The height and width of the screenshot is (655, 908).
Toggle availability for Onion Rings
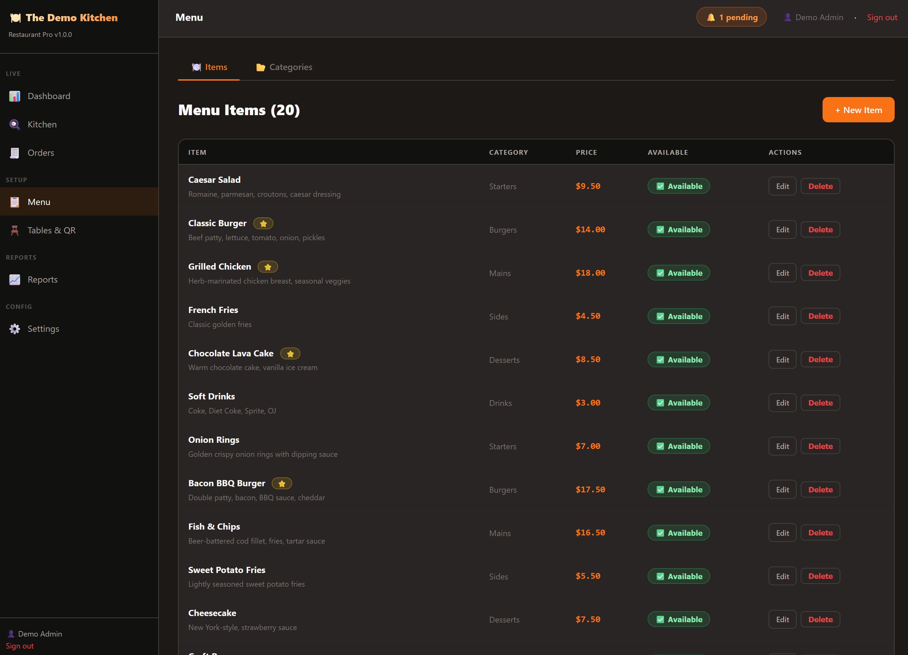point(679,447)
